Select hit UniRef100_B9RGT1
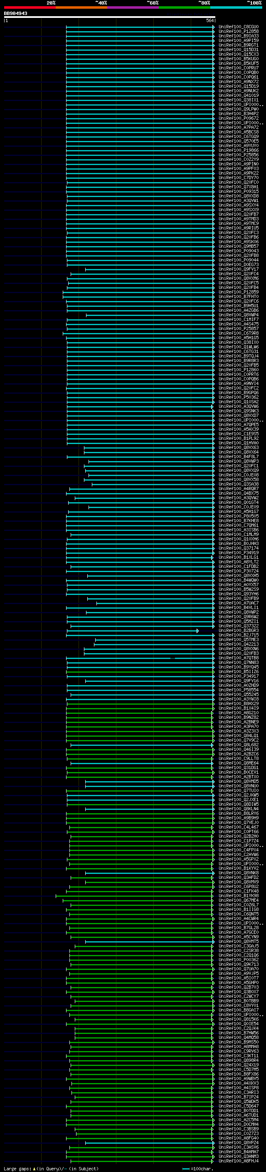The image size is (266, 1172). pyautogui.click(x=238, y=45)
